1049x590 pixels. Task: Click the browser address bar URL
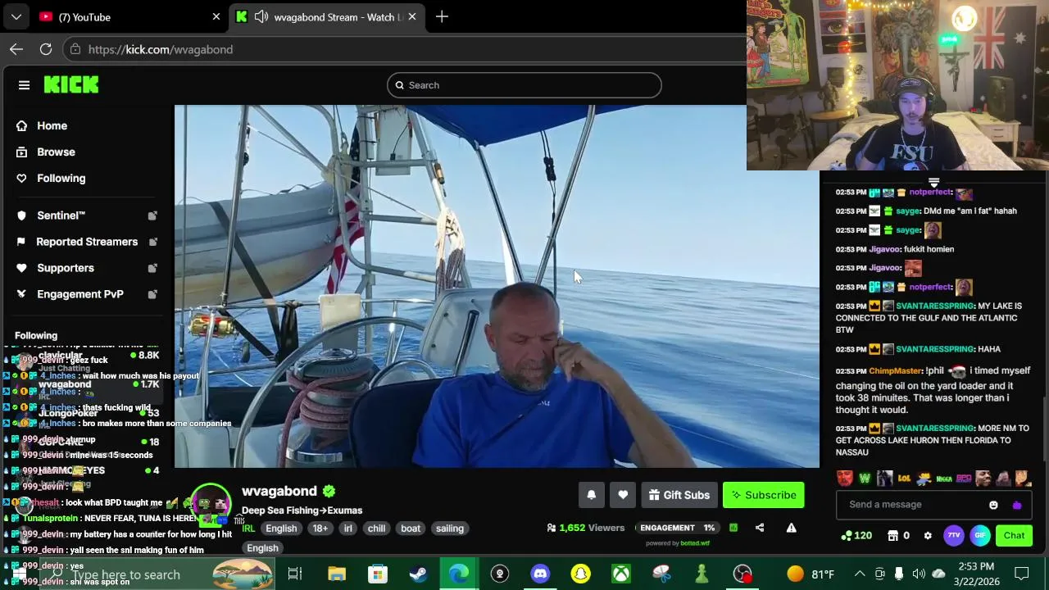tap(161, 49)
